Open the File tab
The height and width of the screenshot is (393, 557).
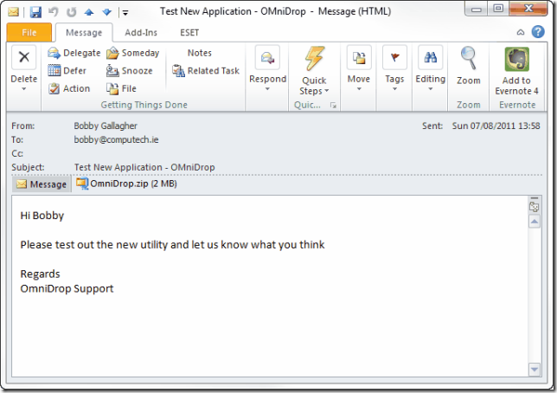29,32
